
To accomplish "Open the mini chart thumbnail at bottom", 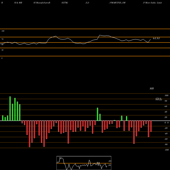I will pyautogui.click(x=84, y=163).
